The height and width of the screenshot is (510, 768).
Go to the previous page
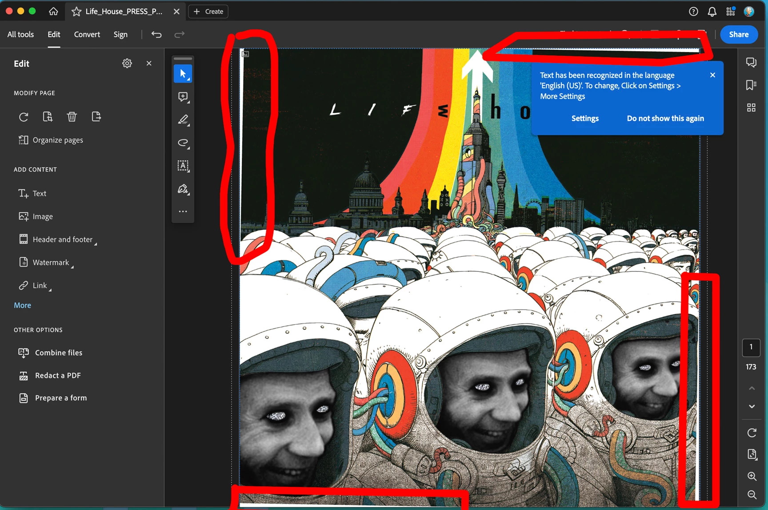pos(752,388)
